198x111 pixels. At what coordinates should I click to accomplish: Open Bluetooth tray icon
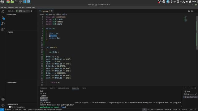(171, 2)
